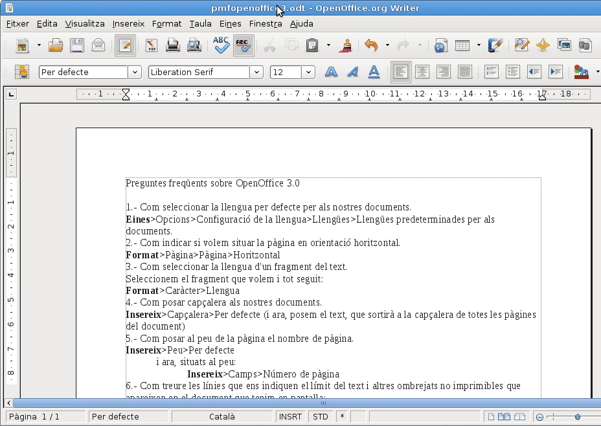Toggle INSRT insert mode in status bar
The height and width of the screenshot is (426, 601).
click(290, 417)
